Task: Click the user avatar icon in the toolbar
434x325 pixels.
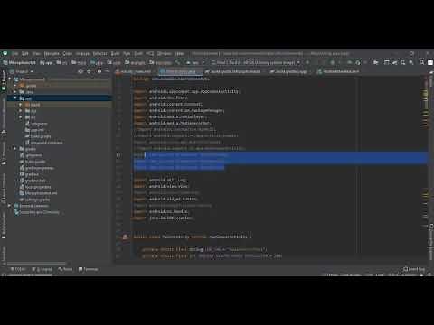Action: coord(430,62)
